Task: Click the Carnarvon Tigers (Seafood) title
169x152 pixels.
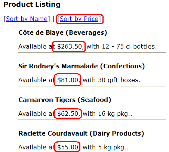Action: point(65,100)
